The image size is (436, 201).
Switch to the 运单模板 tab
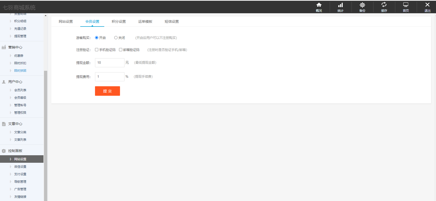coord(145,21)
